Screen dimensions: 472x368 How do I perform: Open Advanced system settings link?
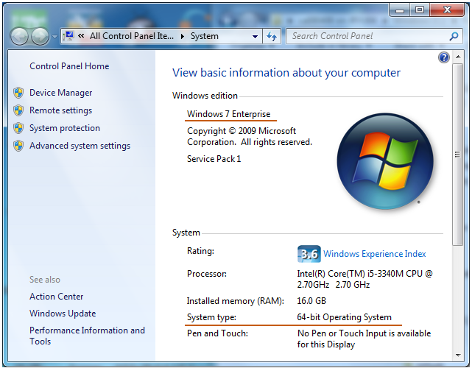[80, 146]
